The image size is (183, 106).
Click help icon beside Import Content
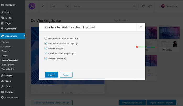click(x=65, y=59)
